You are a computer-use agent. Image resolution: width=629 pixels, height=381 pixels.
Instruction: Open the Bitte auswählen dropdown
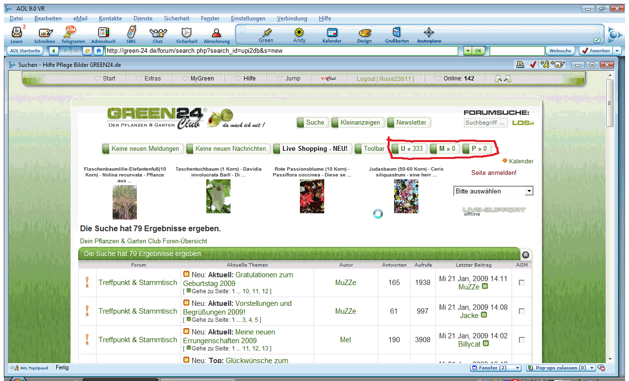(493, 191)
